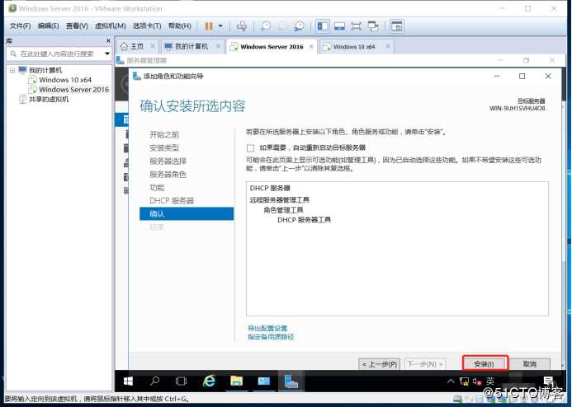Open the 文件(F) menu

[20, 26]
